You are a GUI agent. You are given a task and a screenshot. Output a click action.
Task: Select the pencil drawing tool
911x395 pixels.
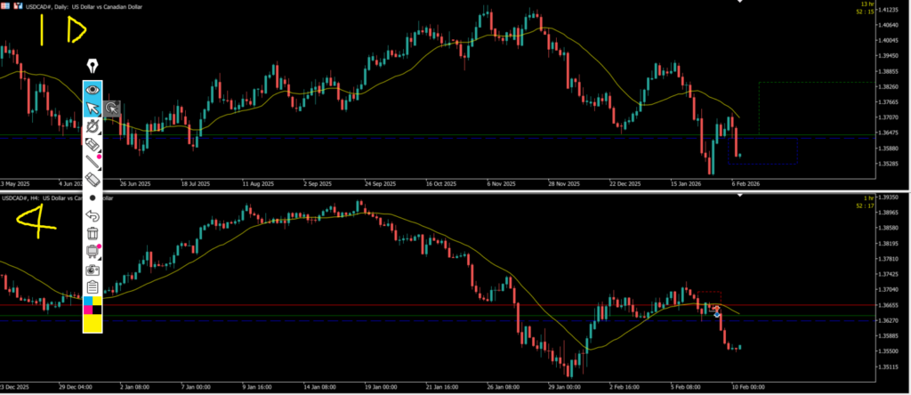(x=93, y=163)
